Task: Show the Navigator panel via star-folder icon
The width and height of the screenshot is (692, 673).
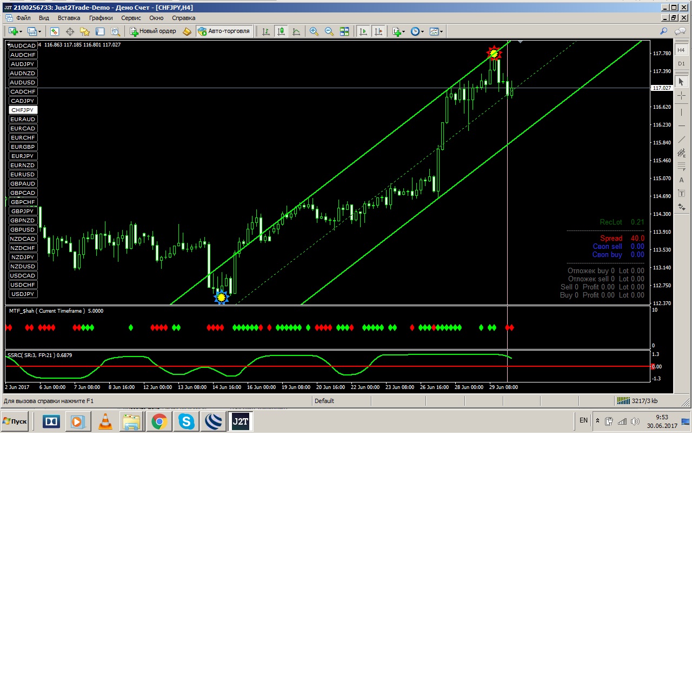Action: pyautogui.click(x=85, y=31)
